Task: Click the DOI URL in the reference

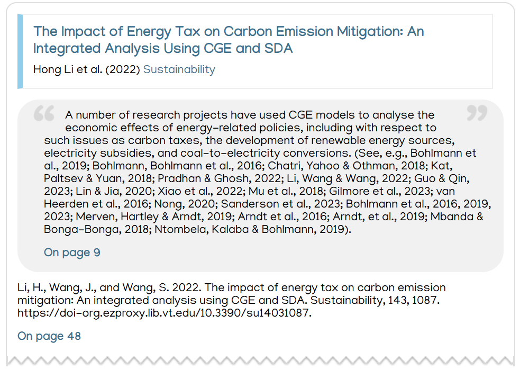Action: (x=164, y=313)
